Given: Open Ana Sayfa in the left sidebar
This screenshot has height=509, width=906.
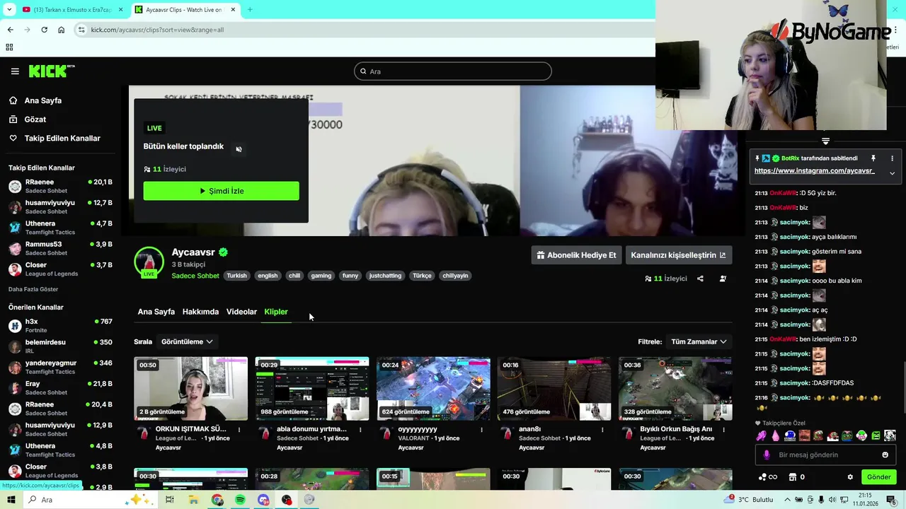Looking at the screenshot, I should [43, 100].
